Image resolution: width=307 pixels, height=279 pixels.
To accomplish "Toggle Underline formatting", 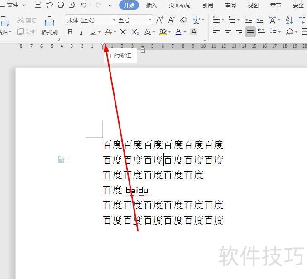I will pyautogui.click(x=93, y=32).
